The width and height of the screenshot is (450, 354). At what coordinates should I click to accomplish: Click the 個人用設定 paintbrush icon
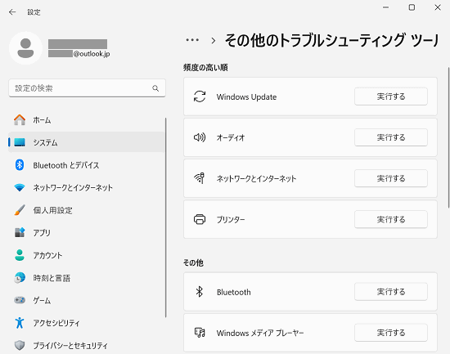[x=20, y=210]
